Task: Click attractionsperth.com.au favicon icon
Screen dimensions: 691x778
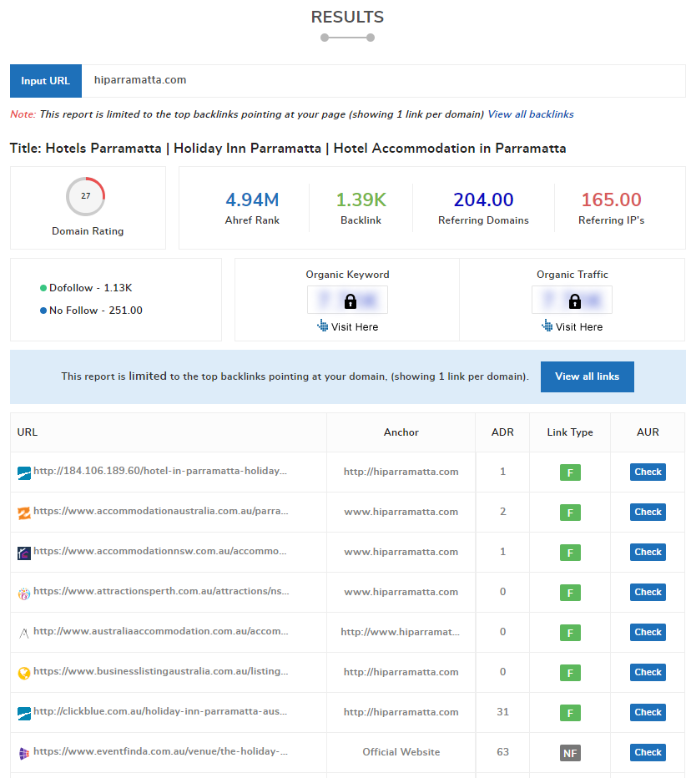Action: (24, 593)
